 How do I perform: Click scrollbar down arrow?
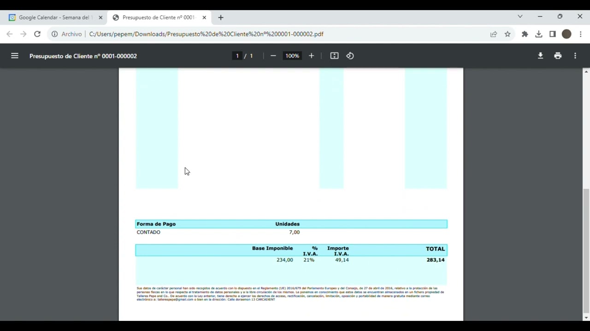(586, 318)
